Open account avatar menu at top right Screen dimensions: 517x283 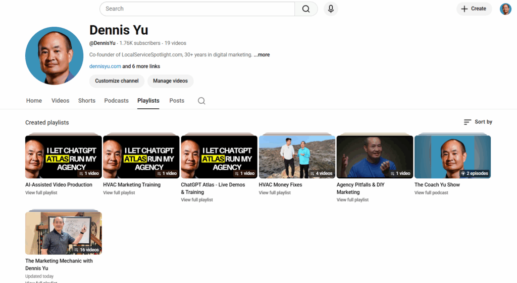point(505,9)
